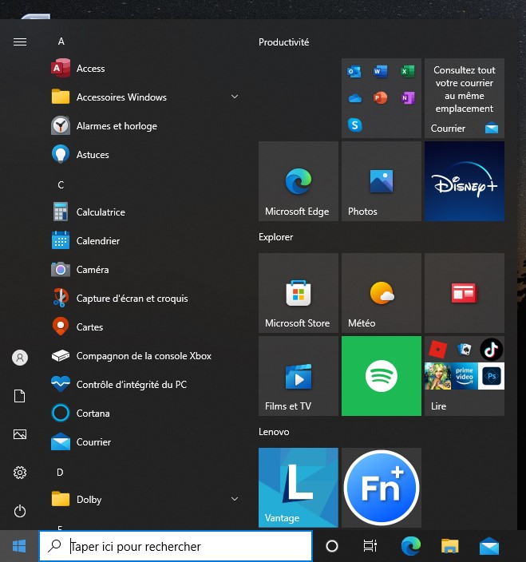
Task: Open Settings gear in the sidebar
Action: pos(20,473)
